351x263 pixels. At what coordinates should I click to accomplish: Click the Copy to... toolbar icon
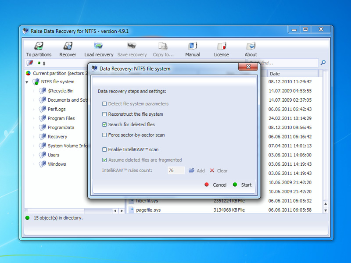[163, 46]
